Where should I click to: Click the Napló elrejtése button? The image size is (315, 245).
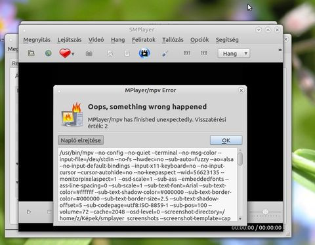[x=81, y=140]
